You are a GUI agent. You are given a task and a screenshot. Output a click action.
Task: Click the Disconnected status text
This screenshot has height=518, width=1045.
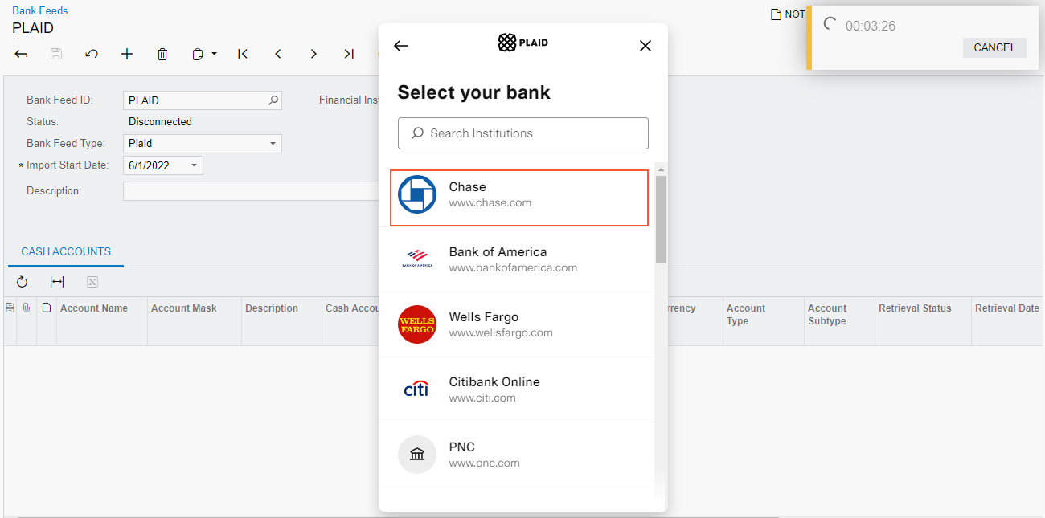pyautogui.click(x=160, y=122)
